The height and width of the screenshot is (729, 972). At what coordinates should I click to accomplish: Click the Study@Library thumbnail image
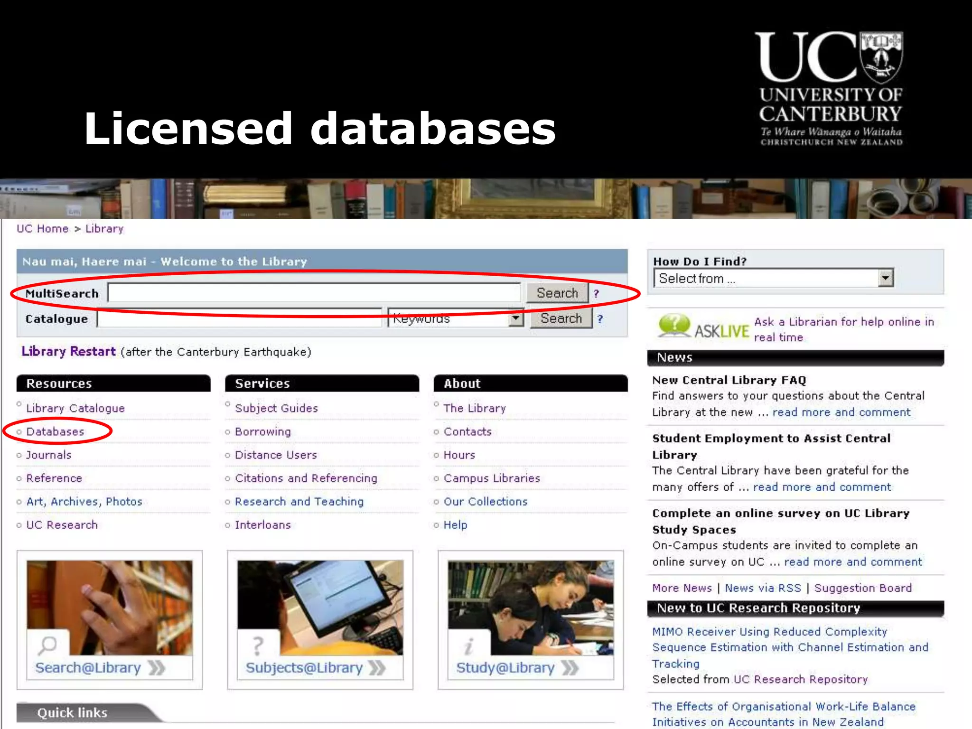pyautogui.click(x=531, y=607)
